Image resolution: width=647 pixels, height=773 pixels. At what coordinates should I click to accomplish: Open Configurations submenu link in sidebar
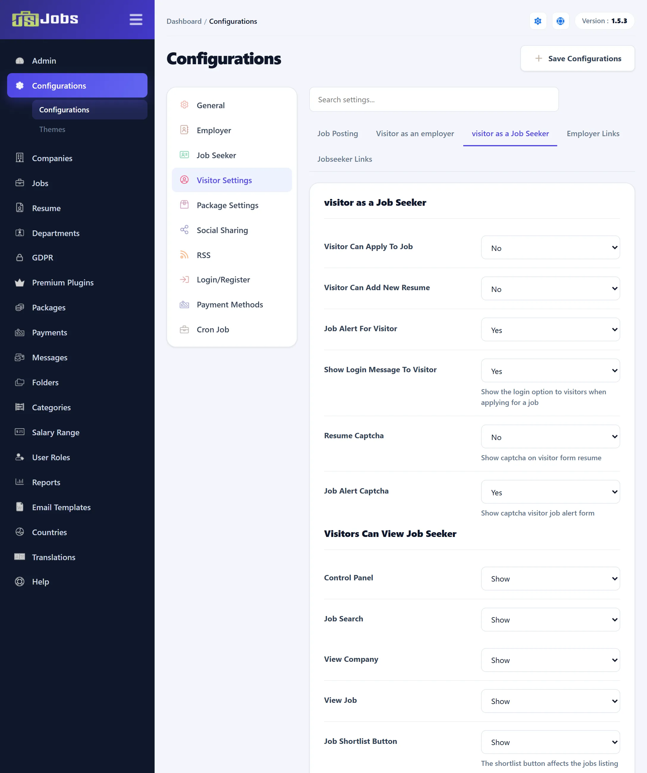coord(90,110)
